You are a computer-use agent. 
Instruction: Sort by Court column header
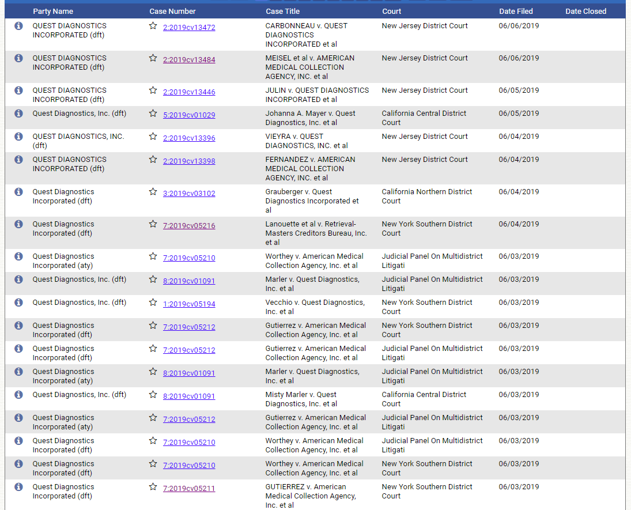(x=391, y=12)
